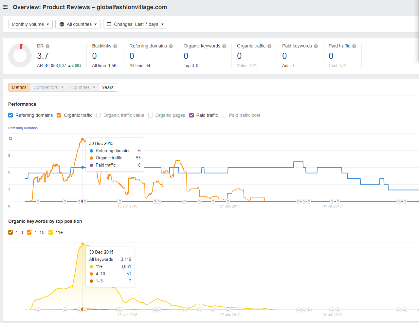
Task: Click the yellow 11+ dot in tooltip
Action: (91, 267)
